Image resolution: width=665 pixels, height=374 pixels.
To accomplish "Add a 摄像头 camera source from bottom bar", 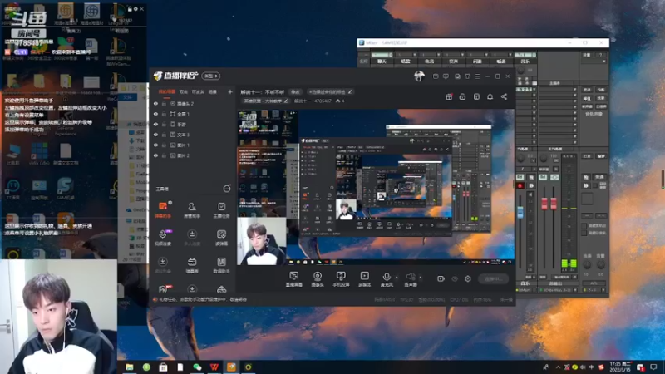I will [x=318, y=279].
